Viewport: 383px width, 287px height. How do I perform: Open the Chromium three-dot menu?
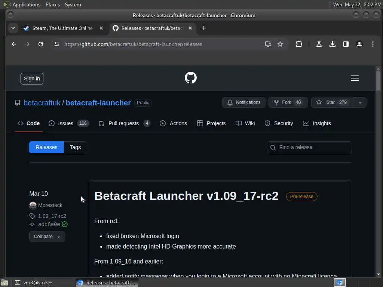(373, 44)
